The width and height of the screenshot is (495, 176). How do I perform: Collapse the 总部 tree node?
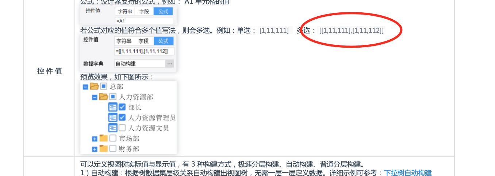pos(85,87)
